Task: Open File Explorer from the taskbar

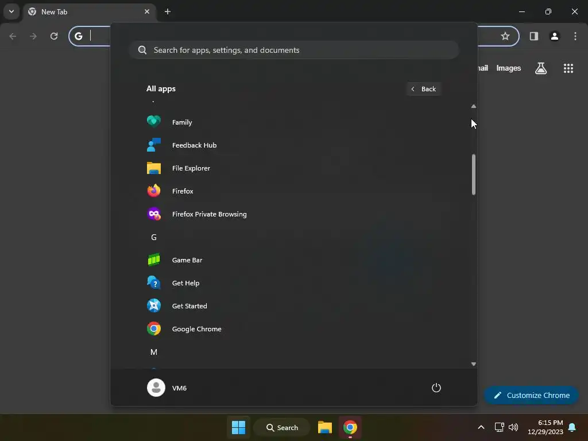Action: (325, 427)
